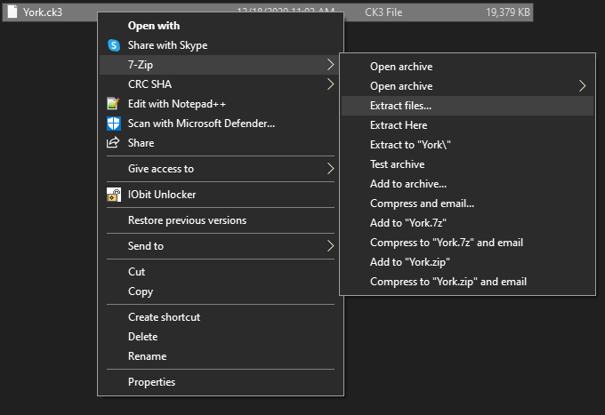Select Restore previous versions
This screenshot has height=415, width=605.
tap(187, 220)
